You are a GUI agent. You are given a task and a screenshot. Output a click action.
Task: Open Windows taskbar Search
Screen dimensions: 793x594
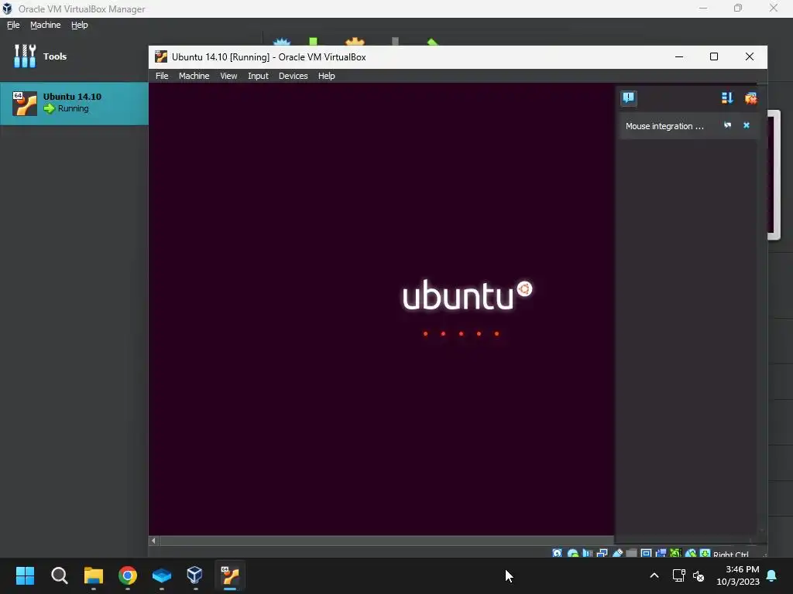[x=59, y=575]
